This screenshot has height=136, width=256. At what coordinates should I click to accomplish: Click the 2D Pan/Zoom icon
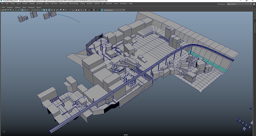[16, 10]
